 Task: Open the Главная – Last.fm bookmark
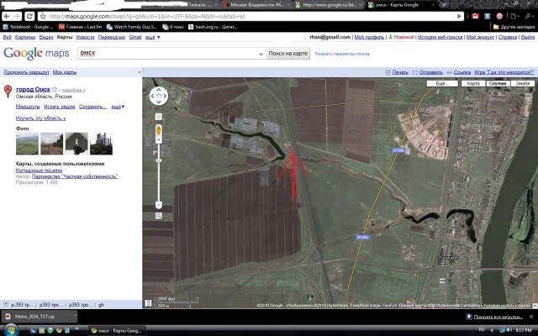coord(81,27)
